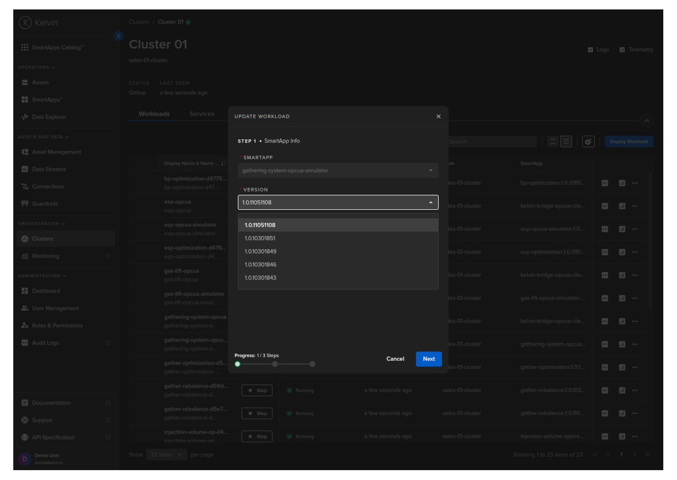This screenshot has height=480, width=677.
Task: Stop the gather-rebalance-d59d workload
Action: (257, 390)
